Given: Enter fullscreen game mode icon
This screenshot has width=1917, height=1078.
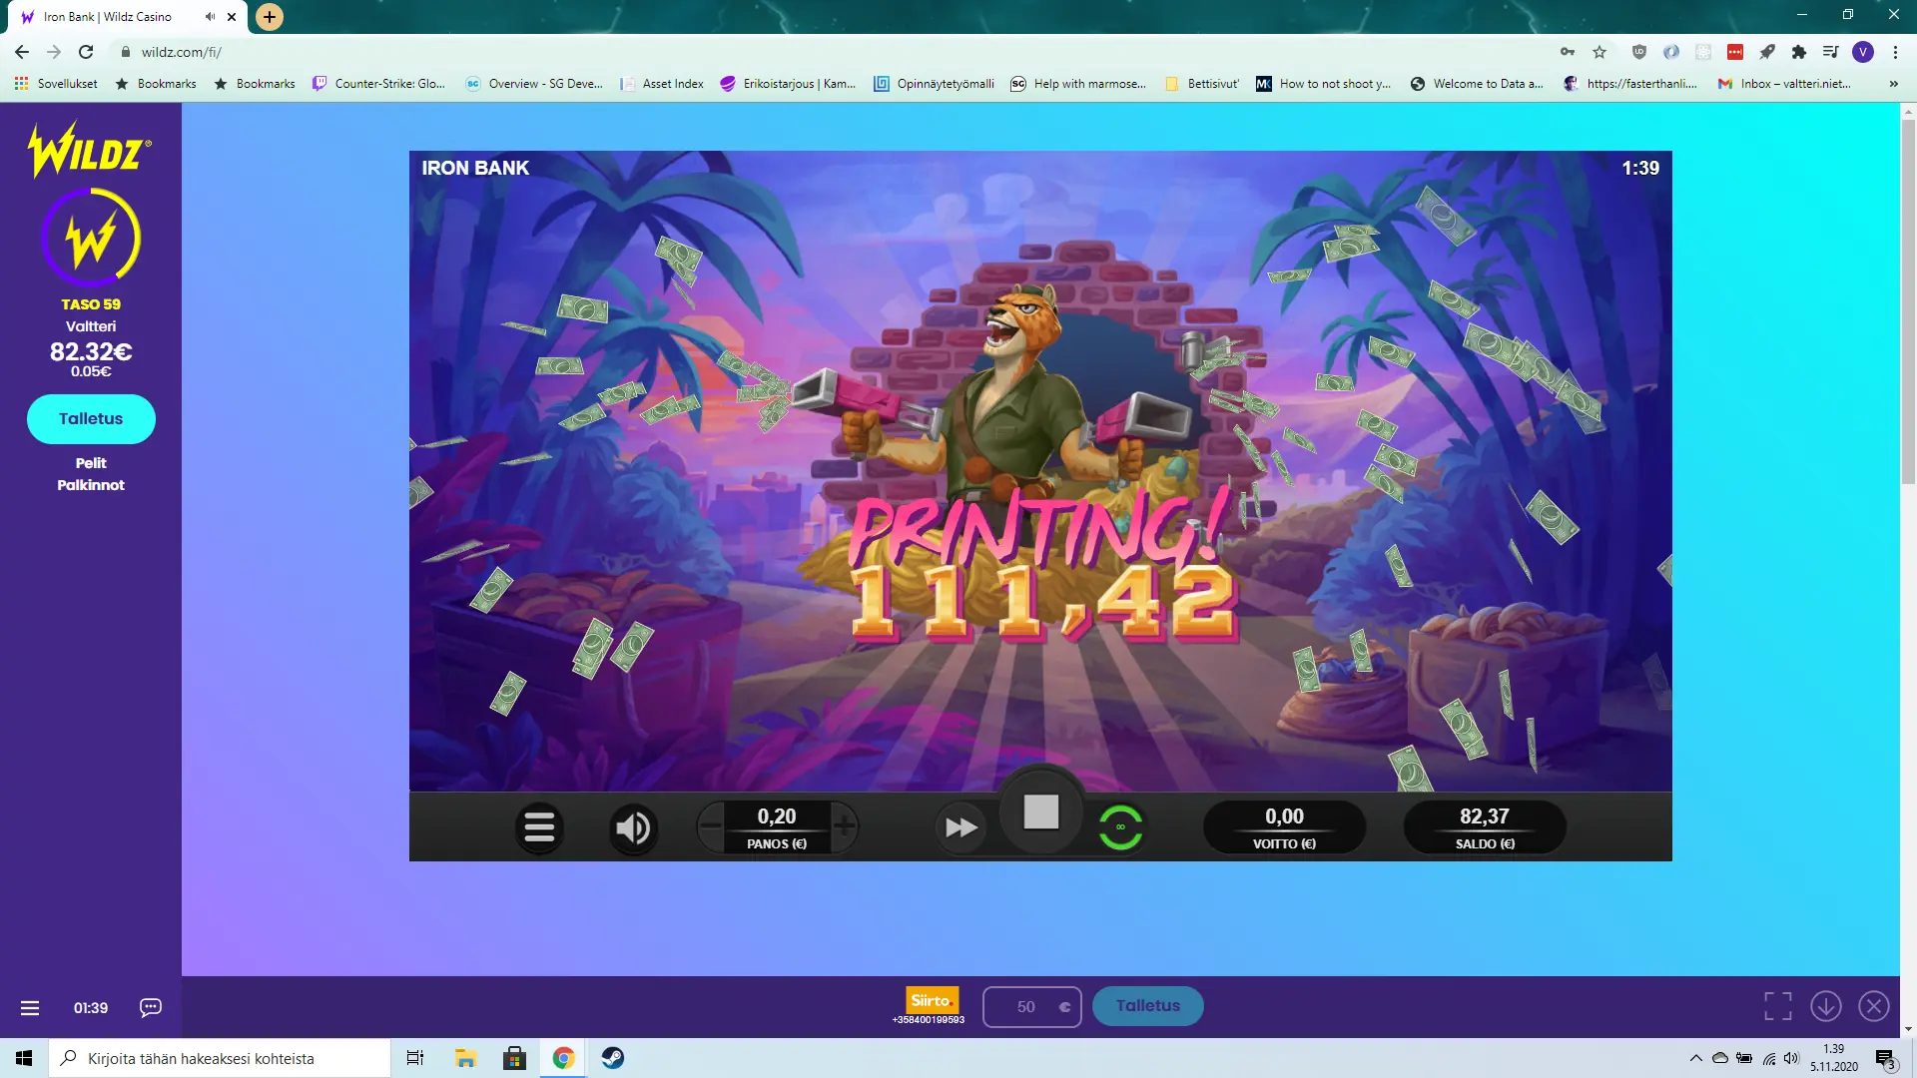Looking at the screenshot, I should [1777, 1006].
